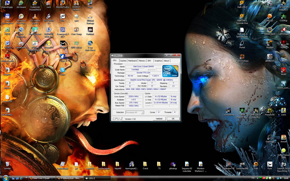The width and height of the screenshot is (290, 181).
Task: Switch to the Graphics tab in CPU-Z
Action: point(158,61)
